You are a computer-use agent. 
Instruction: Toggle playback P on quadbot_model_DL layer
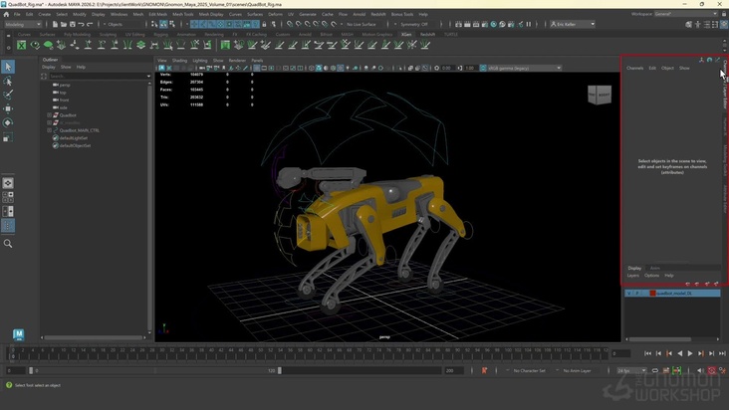(x=636, y=294)
